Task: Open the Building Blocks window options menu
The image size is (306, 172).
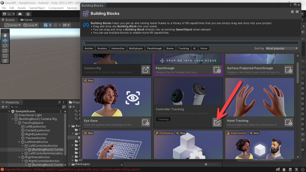Action: pyautogui.click(x=290, y=5)
